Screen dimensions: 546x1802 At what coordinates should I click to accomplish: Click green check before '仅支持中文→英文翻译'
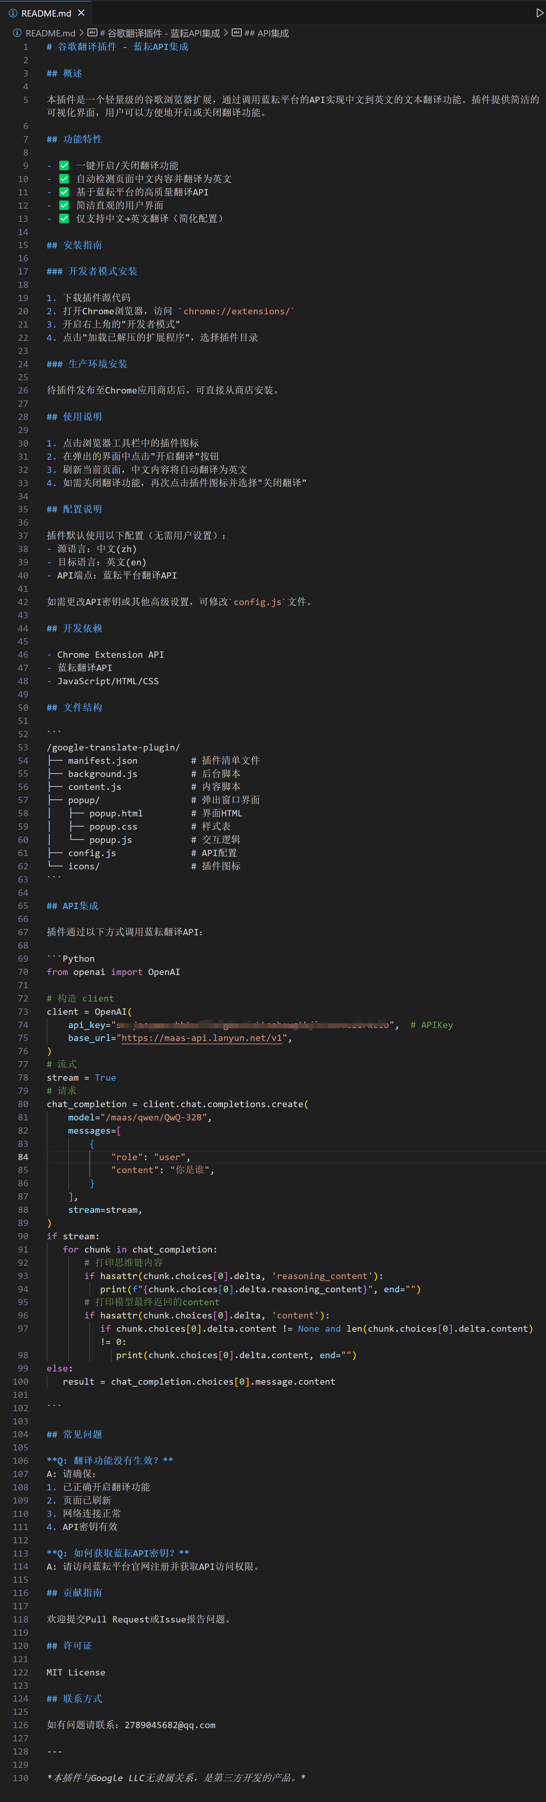tap(64, 218)
